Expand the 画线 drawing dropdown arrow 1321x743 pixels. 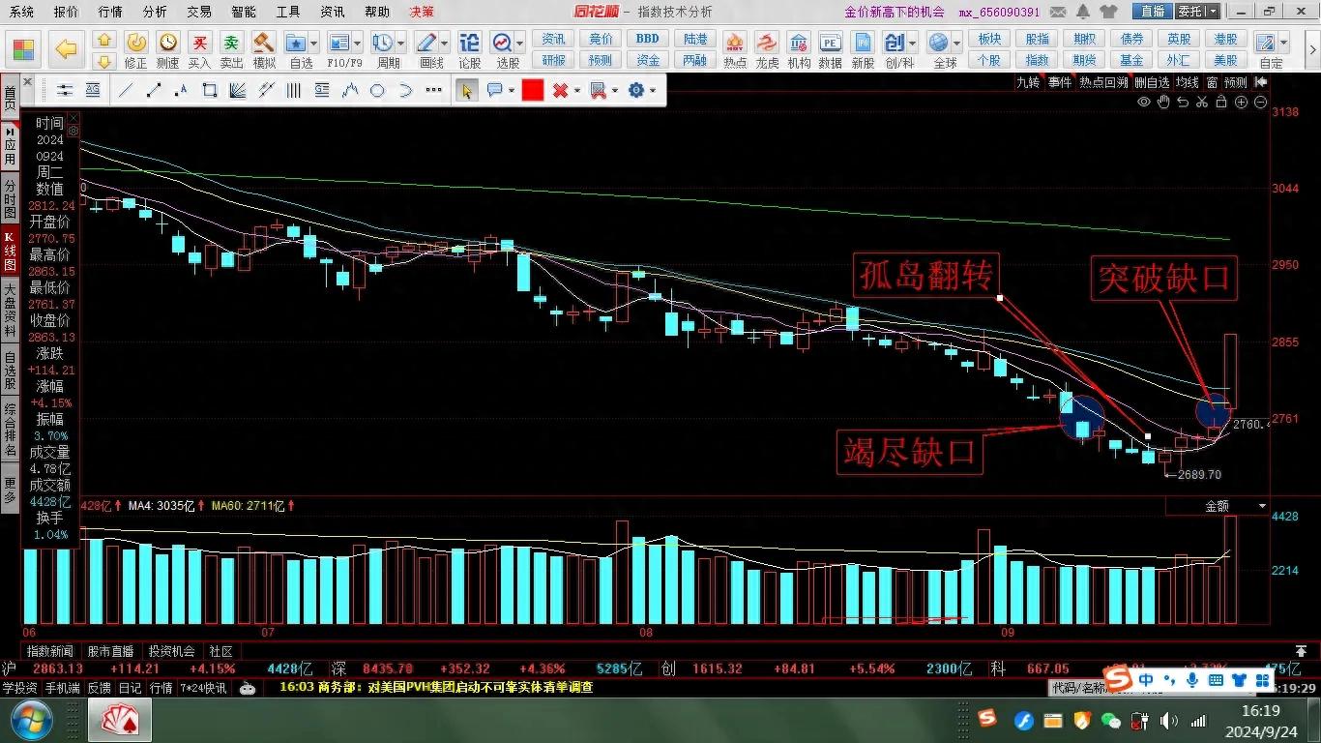click(444, 44)
